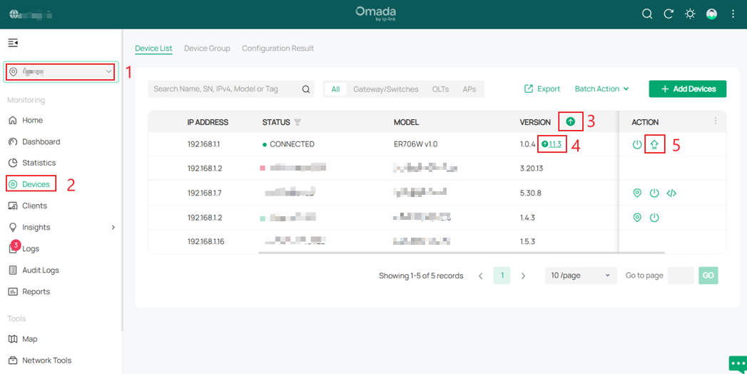
Task: Click the Export button
Action: point(542,89)
